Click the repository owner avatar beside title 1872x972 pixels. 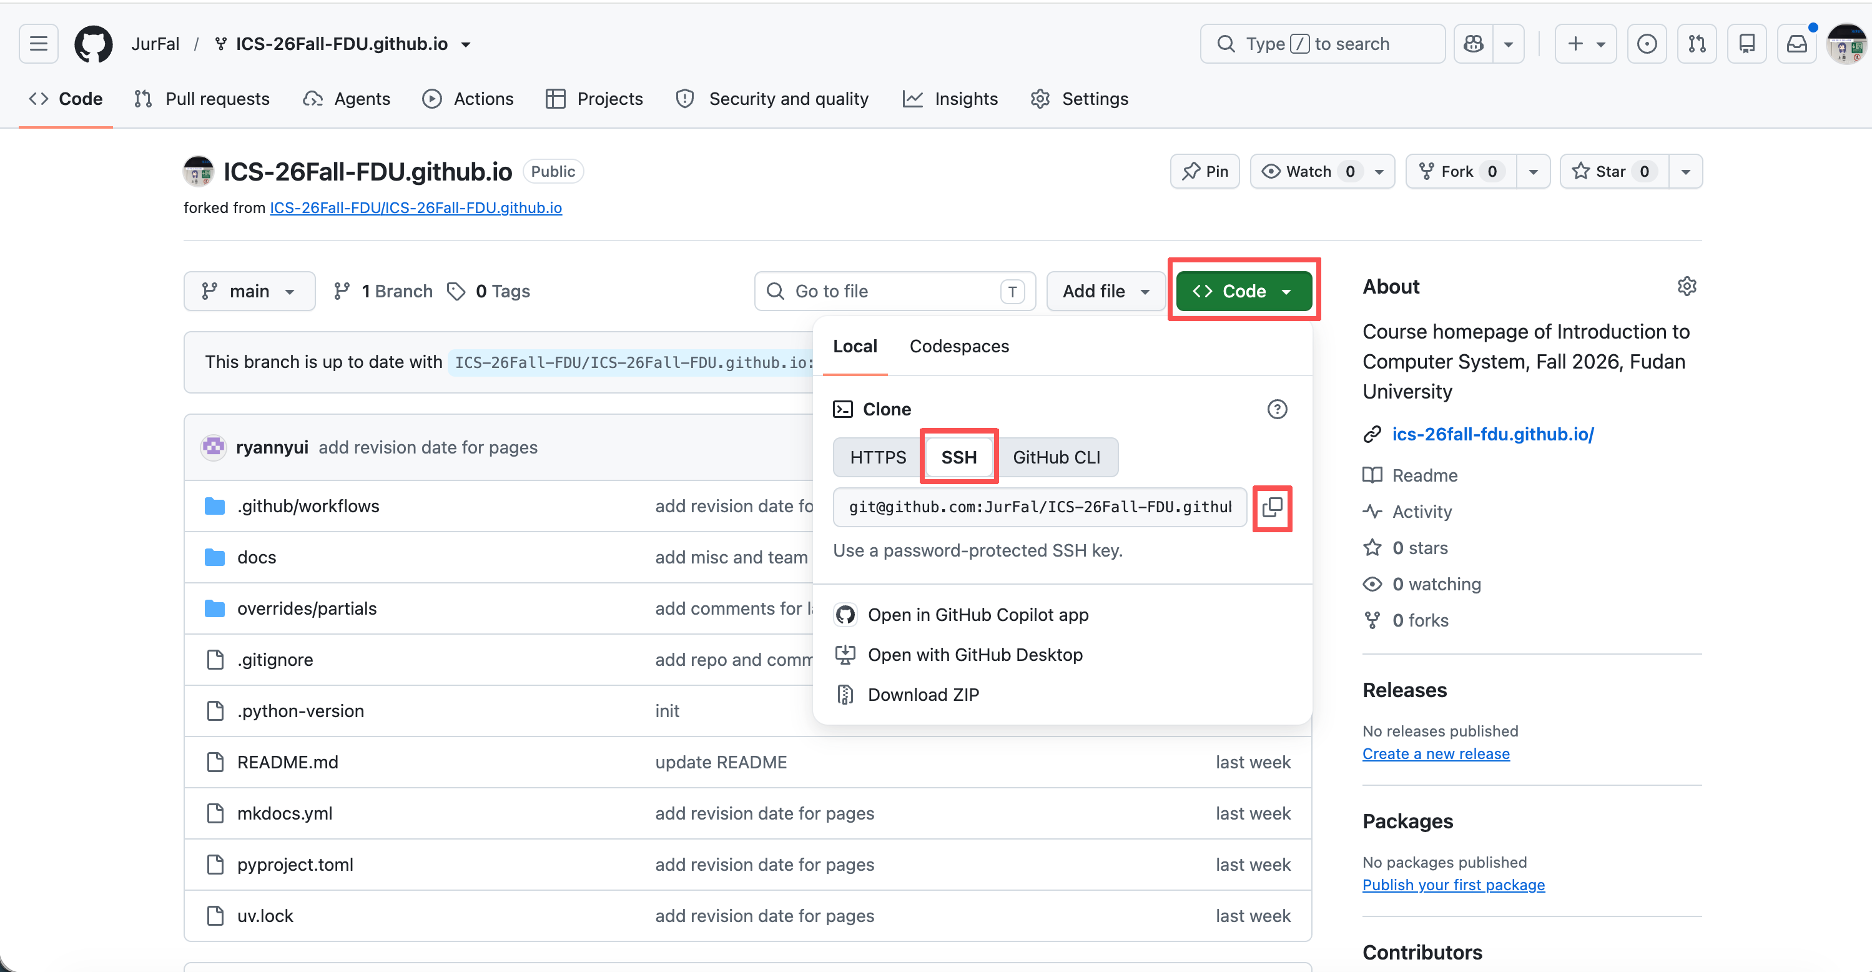coord(199,172)
